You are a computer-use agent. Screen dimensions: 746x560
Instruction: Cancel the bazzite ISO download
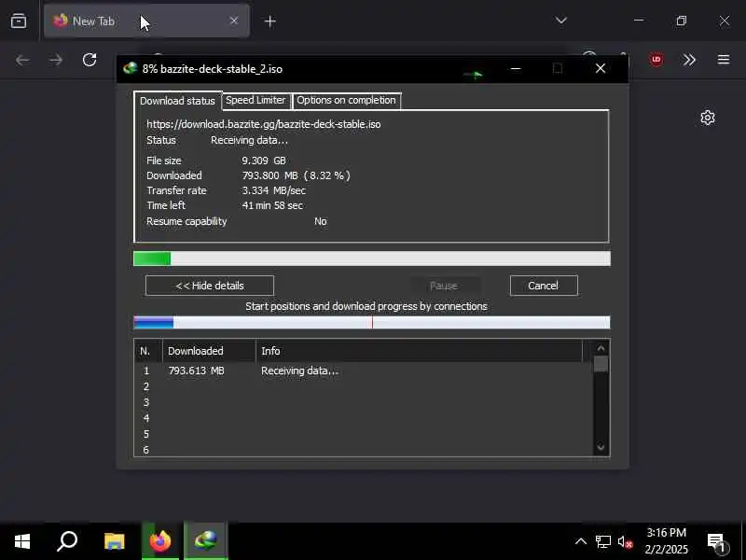click(544, 286)
